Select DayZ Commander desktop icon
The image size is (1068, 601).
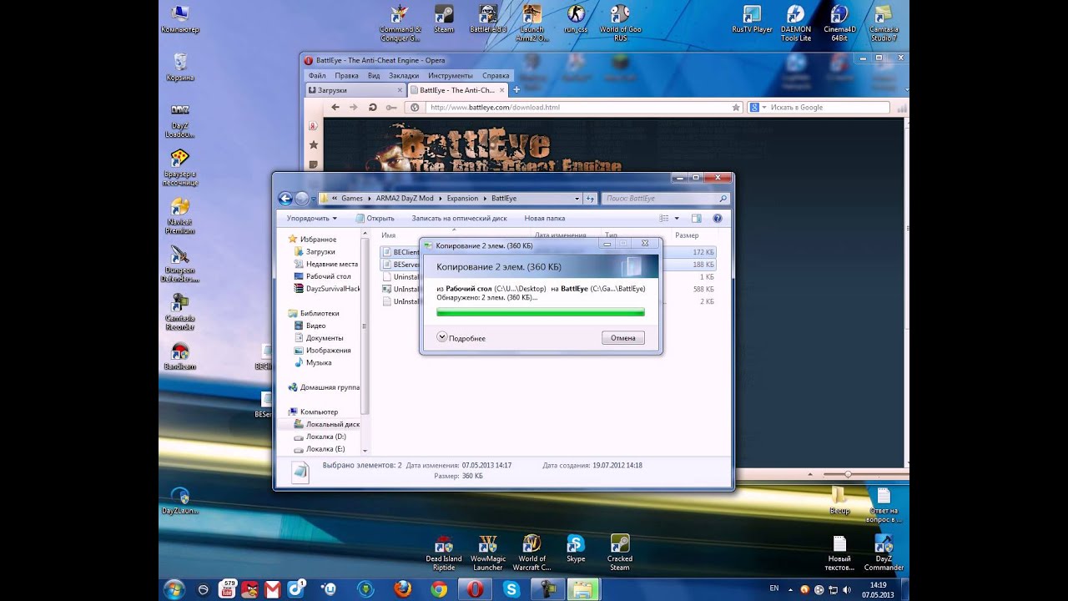pyautogui.click(x=884, y=553)
